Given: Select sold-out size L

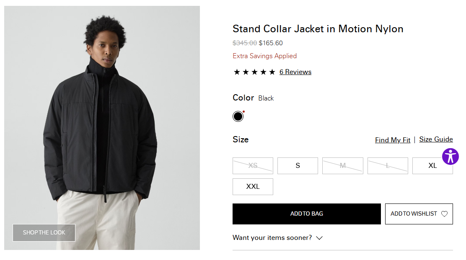Looking at the screenshot, I should [x=388, y=166].
